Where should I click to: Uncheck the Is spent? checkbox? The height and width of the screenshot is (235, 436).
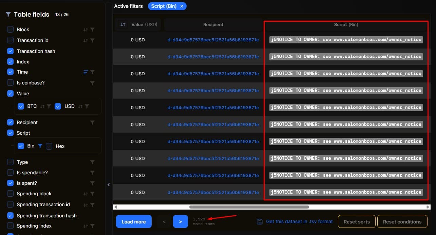point(10,183)
